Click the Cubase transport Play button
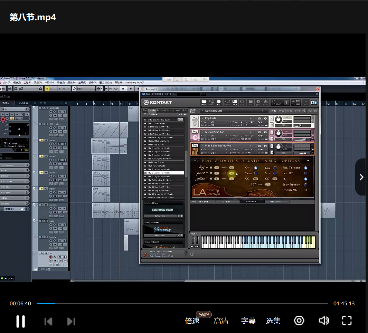This screenshot has height=333, width=368. click(x=131, y=89)
